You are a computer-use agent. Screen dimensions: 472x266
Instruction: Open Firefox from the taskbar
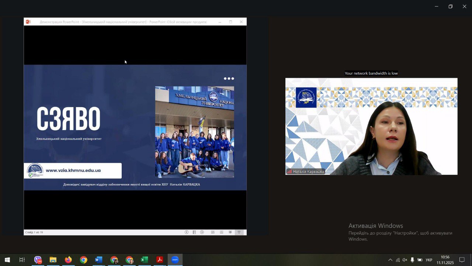pos(68,260)
